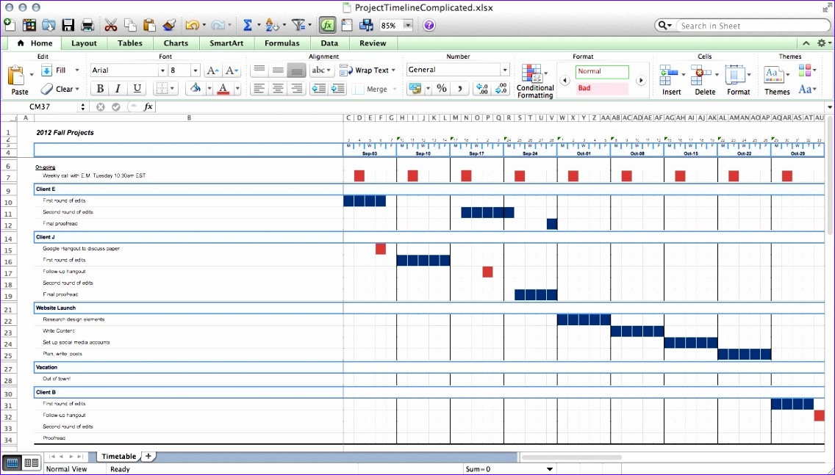The height and width of the screenshot is (475, 835).
Task: Toggle bold formatting
Action: (99, 88)
